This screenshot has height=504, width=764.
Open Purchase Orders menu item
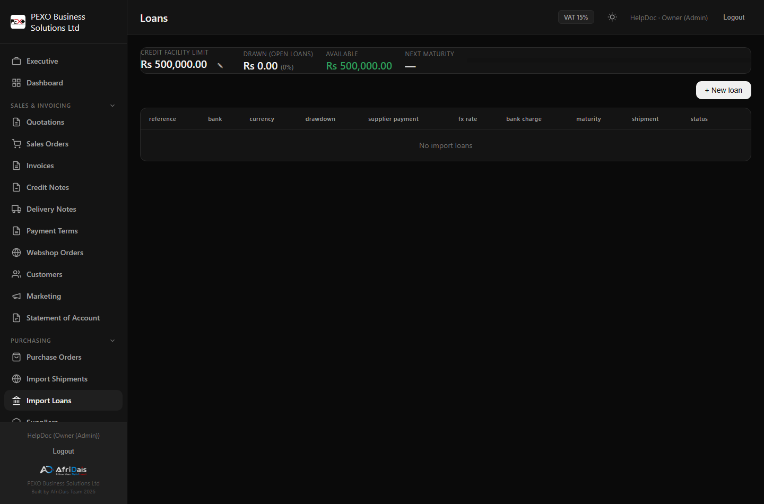point(63,357)
